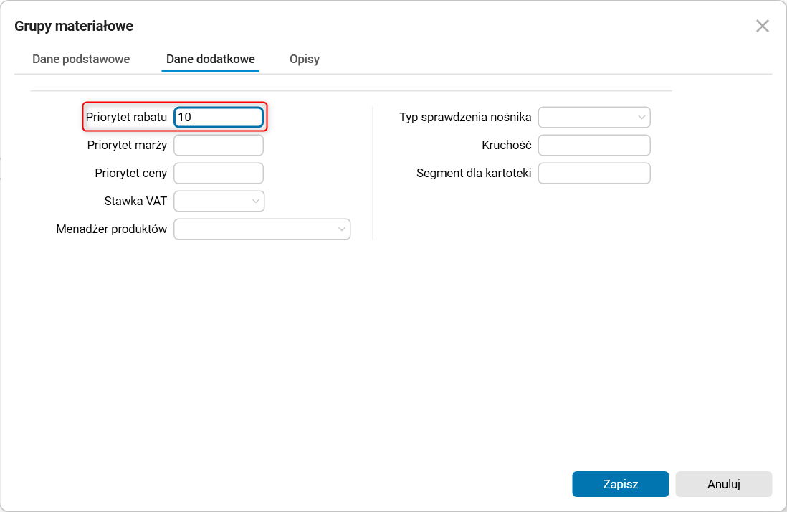Click the Segment dla kartoteki label
Image resolution: width=787 pixels, height=512 pixels.
(x=474, y=173)
